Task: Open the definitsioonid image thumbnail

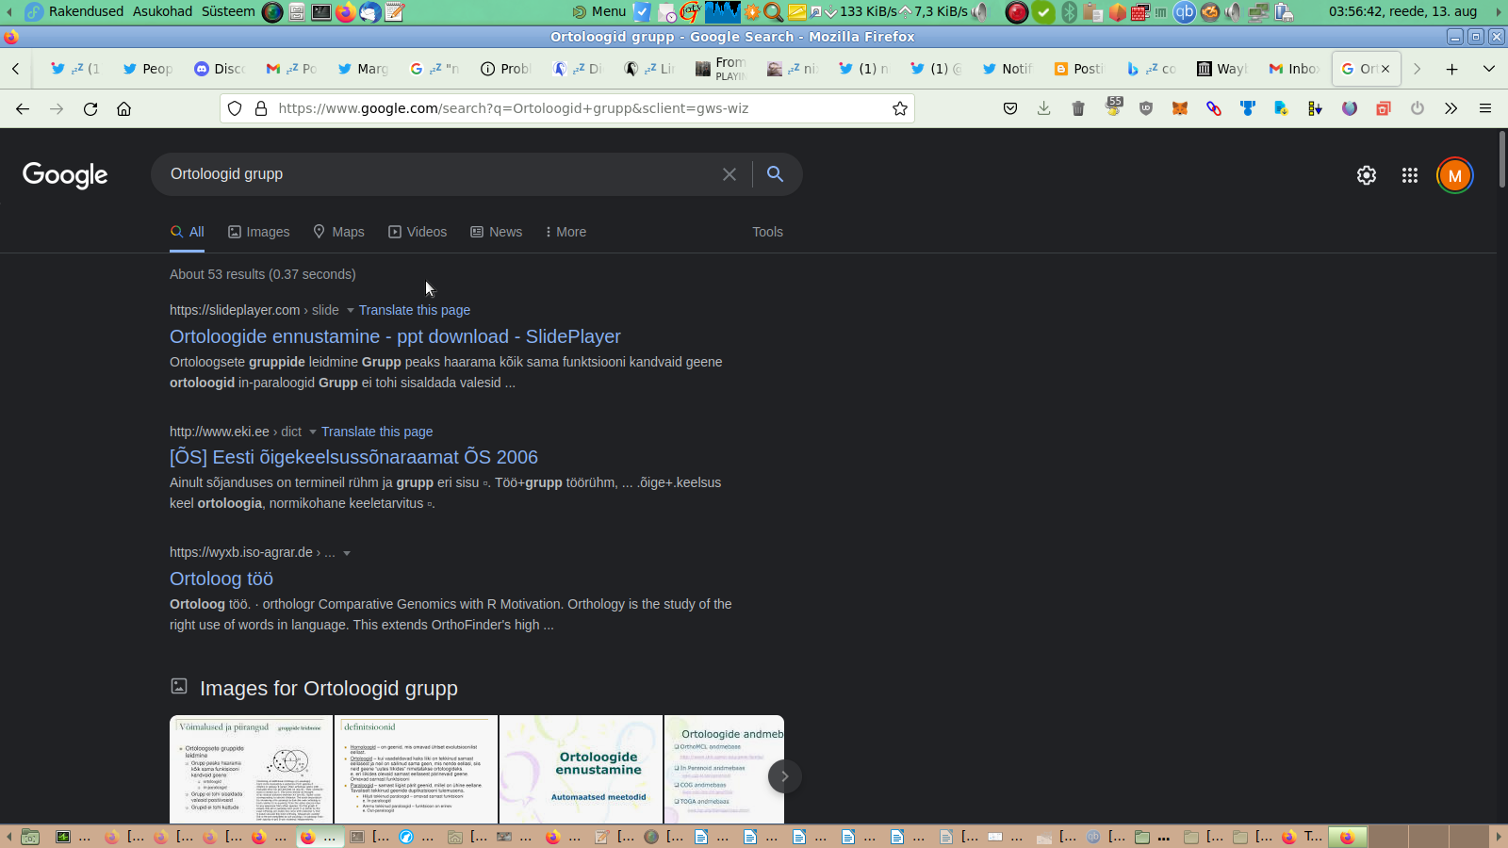Action: pos(416,770)
